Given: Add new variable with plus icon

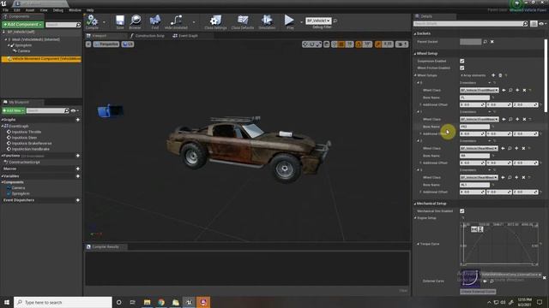Looking at the screenshot, I should tap(78, 176).
